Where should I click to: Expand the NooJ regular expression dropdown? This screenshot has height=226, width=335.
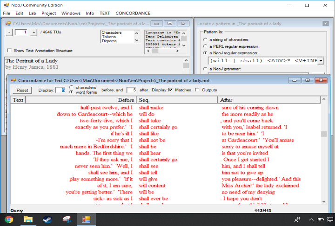tap(321, 61)
